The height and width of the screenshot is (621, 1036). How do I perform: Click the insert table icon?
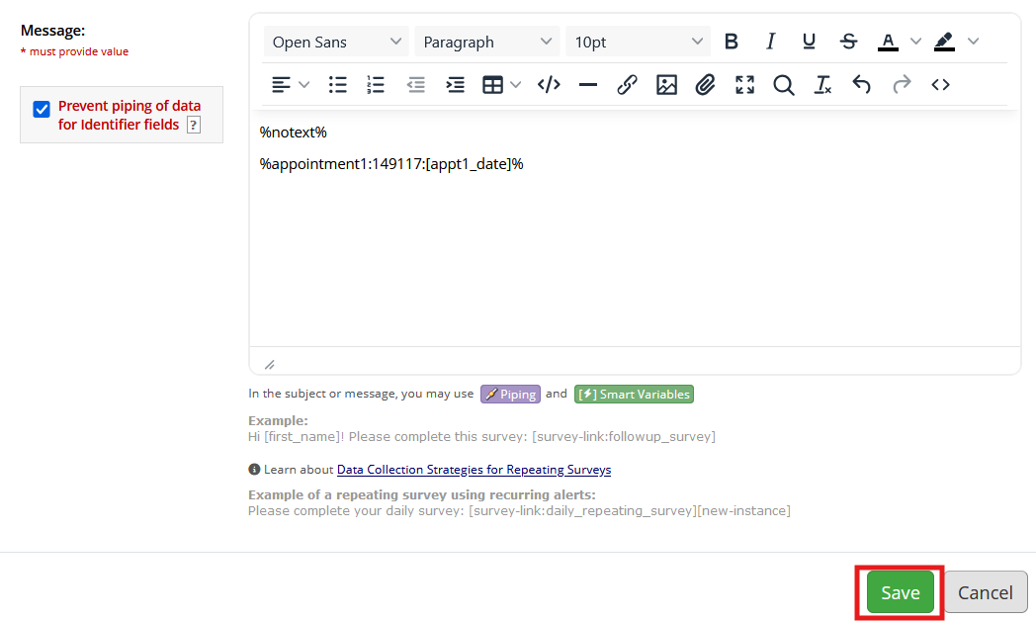tap(493, 85)
